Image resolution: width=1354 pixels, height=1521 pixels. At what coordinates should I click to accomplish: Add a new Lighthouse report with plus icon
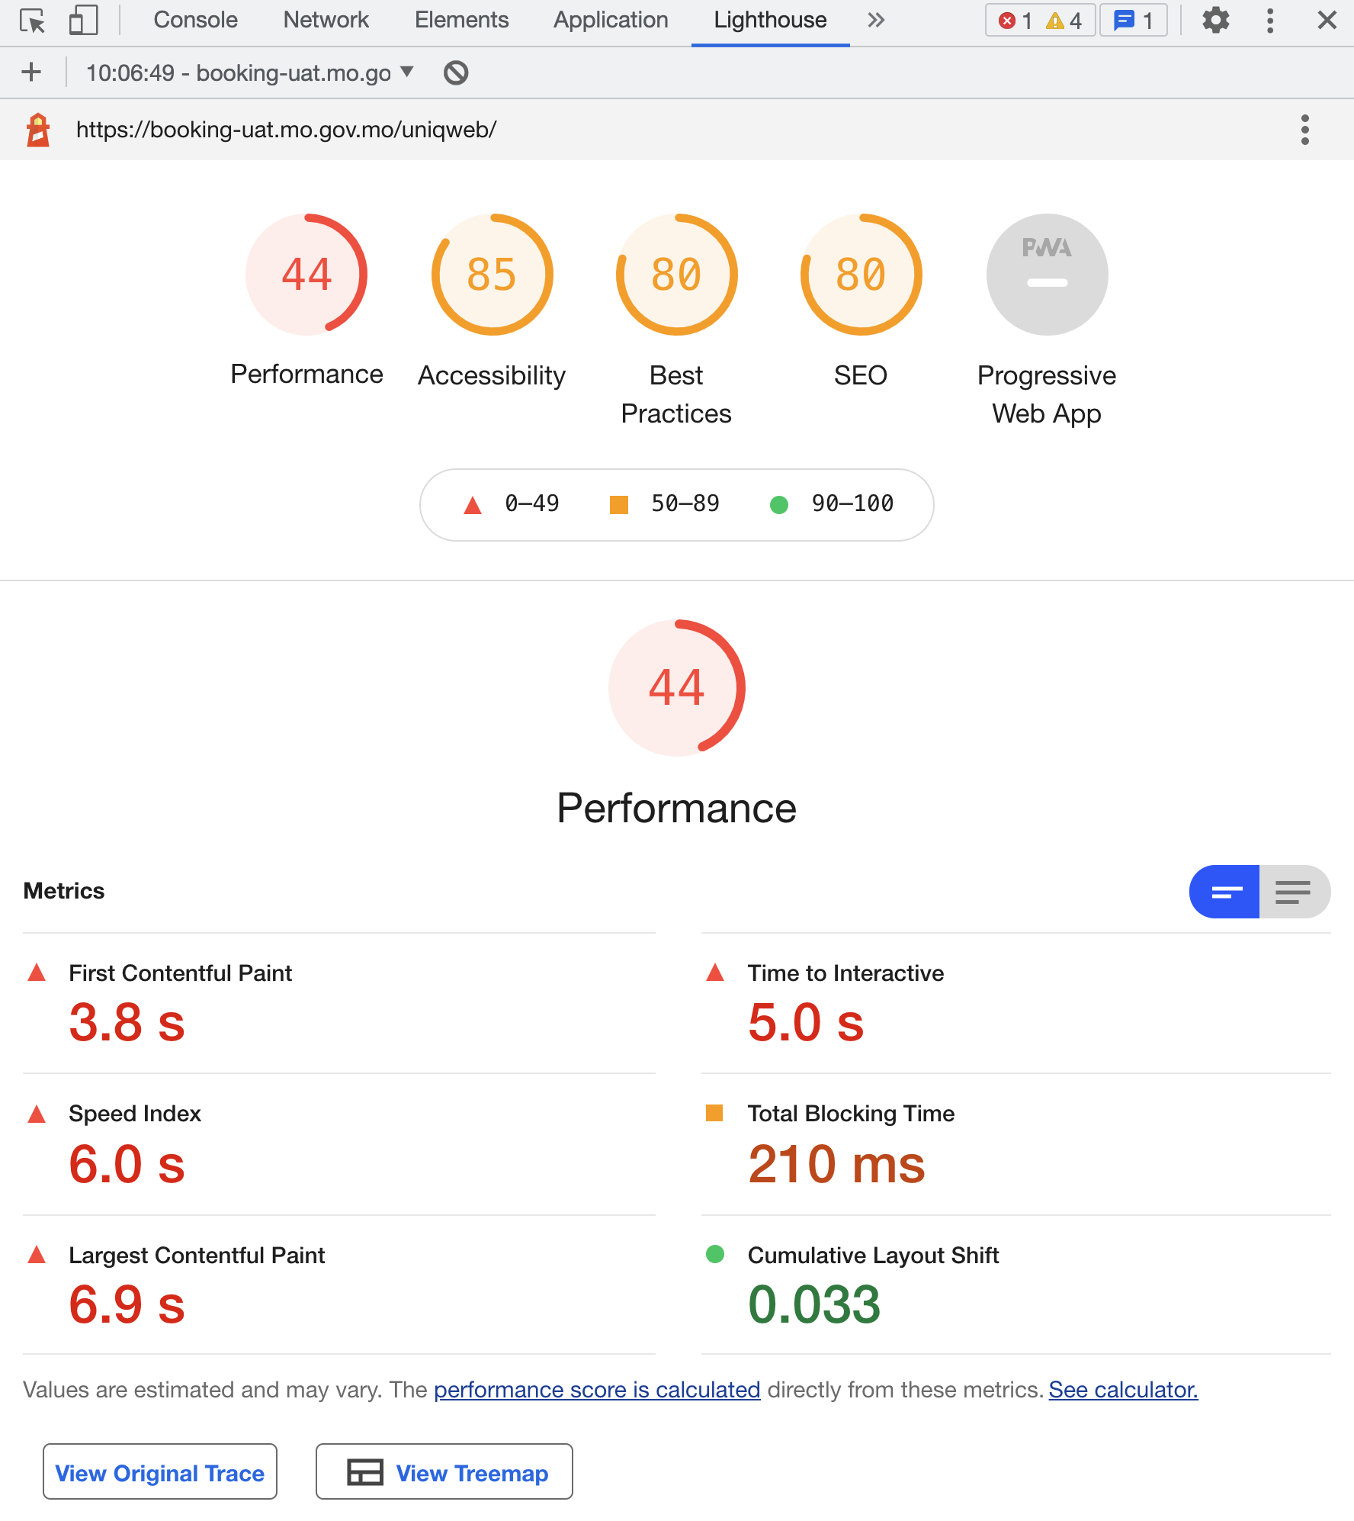pos(31,73)
